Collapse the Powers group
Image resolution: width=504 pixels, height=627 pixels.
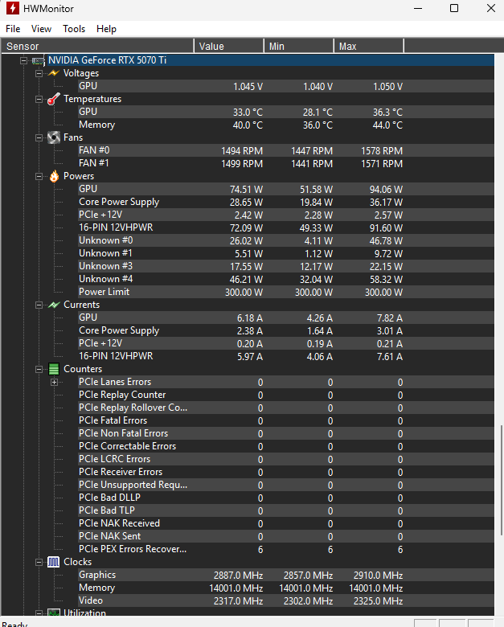tap(39, 176)
